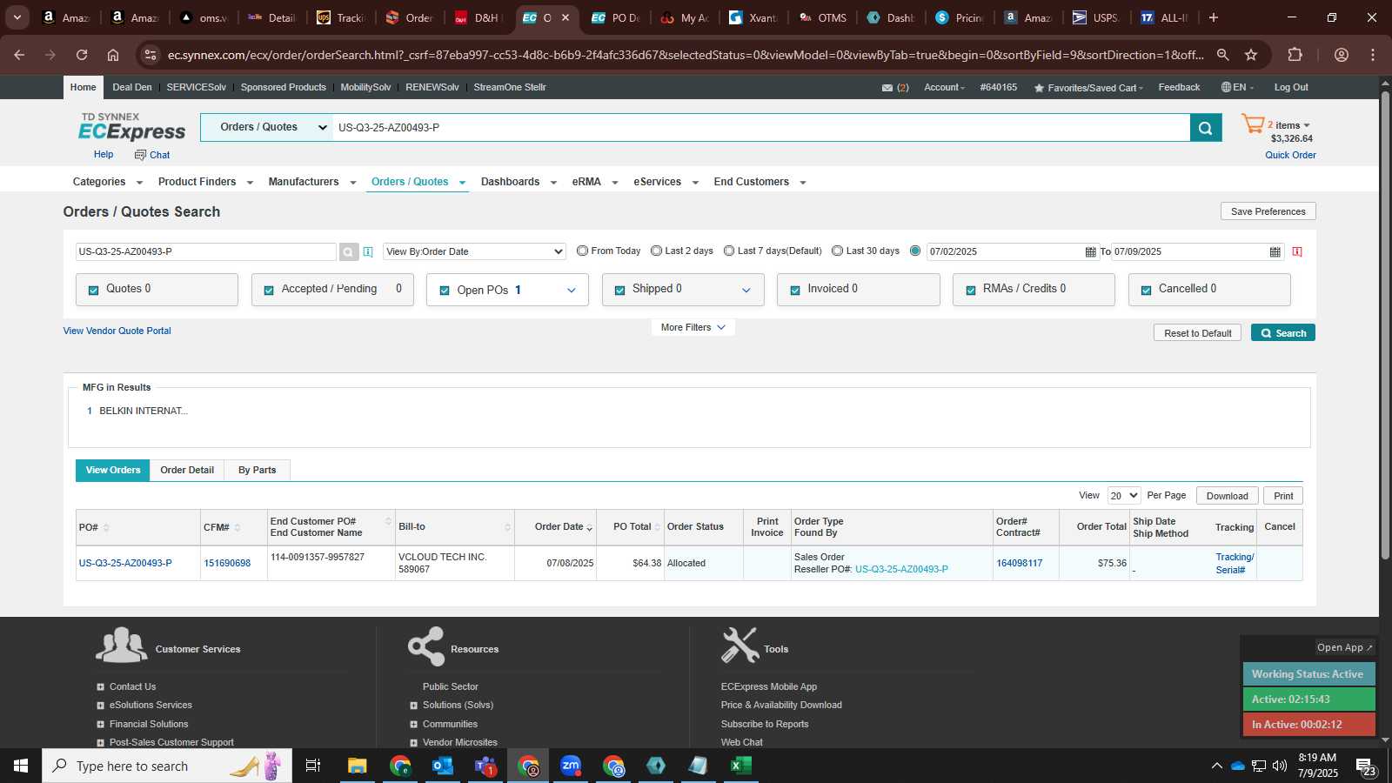This screenshot has height=783, width=1392.
Task: Click the small search icon beside the PO filter field
Action: click(348, 252)
